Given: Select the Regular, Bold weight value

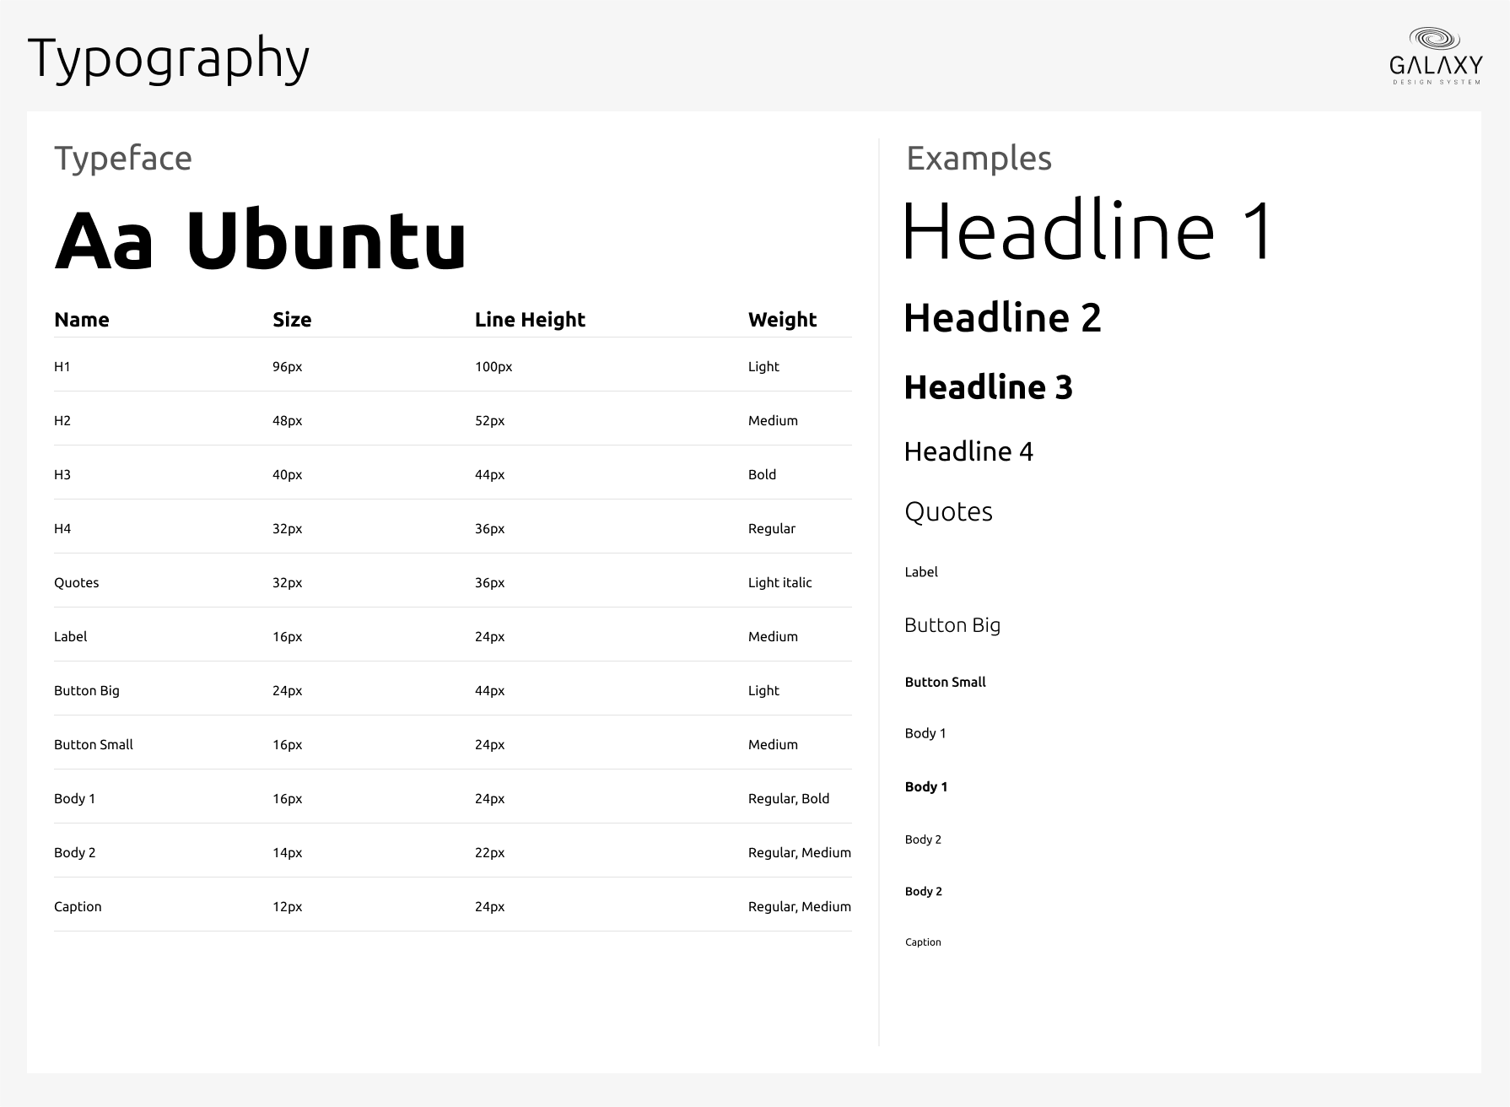Looking at the screenshot, I should point(788,798).
